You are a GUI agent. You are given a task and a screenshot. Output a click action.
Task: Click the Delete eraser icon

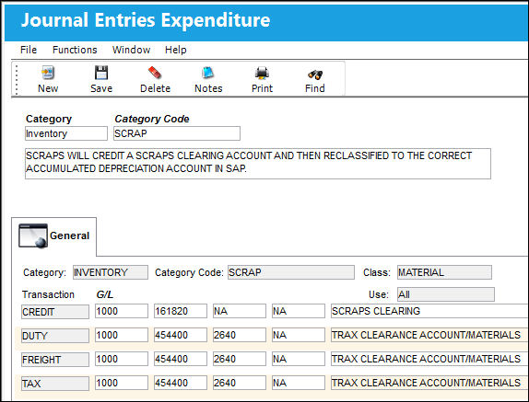[155, 73]
